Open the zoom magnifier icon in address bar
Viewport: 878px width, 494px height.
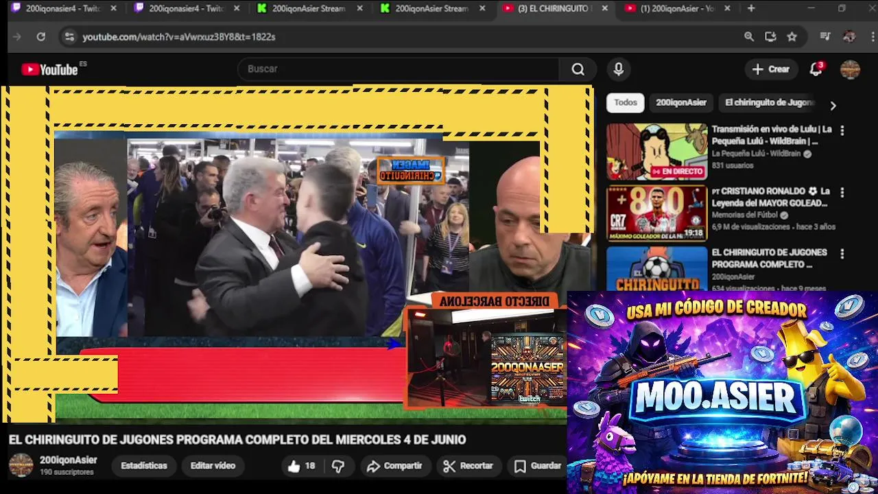click(749, 37)
